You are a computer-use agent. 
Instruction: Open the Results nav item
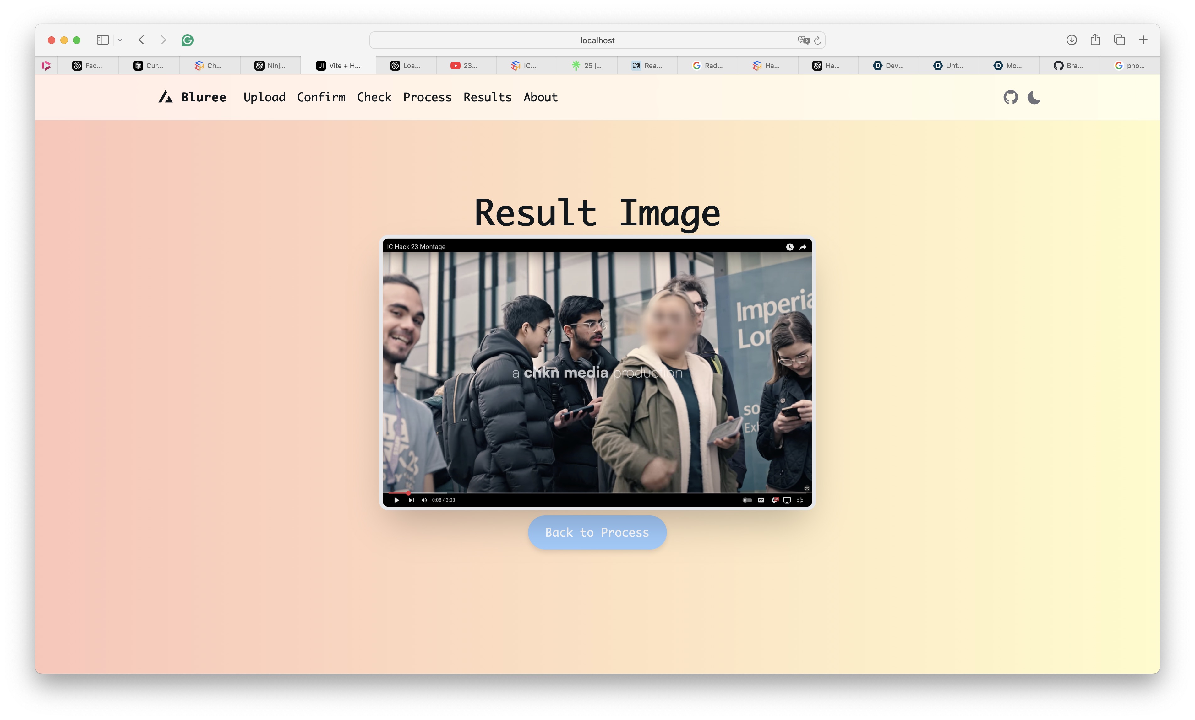[x=487, y=97]
